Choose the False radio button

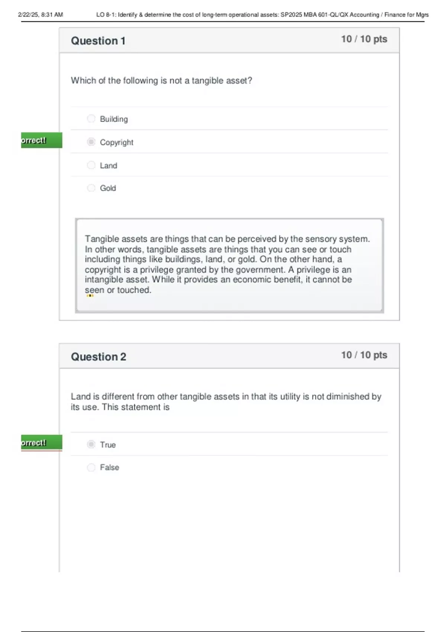[91, 467]
